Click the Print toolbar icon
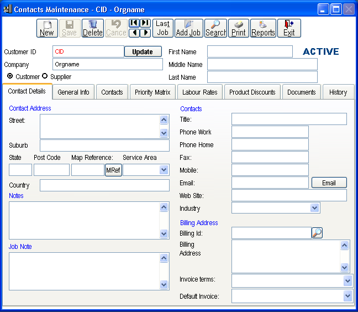This screenshot has height=312, width=358. [239, 28]
